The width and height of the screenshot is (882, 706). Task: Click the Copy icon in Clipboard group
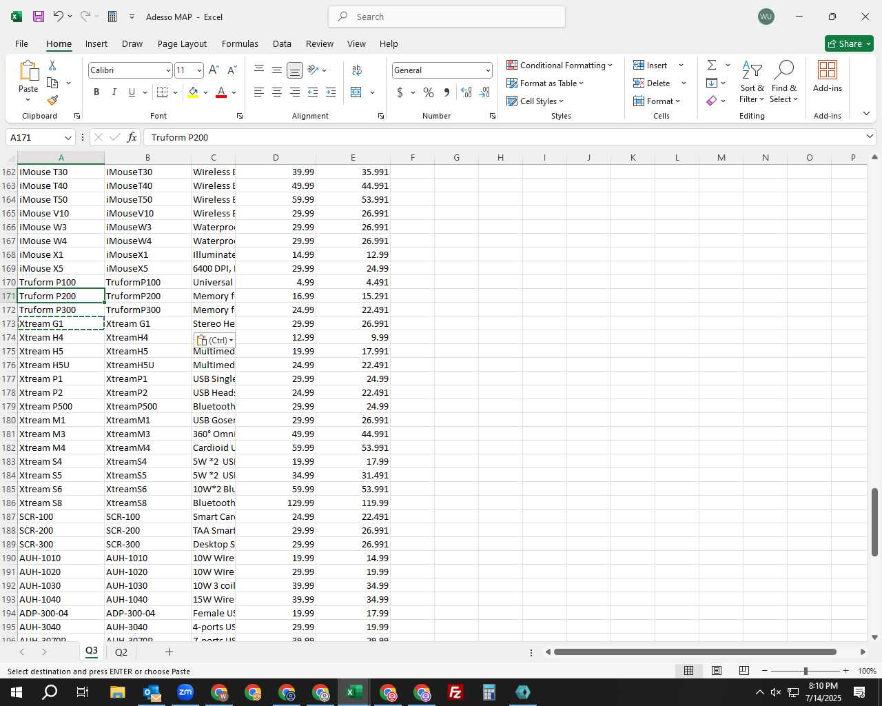(x=52, y=83)
